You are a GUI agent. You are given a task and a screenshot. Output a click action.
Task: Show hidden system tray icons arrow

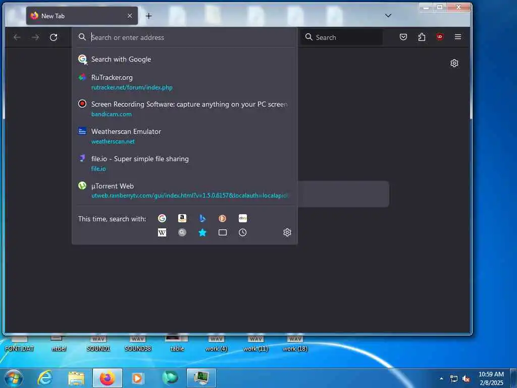[x=441, y=378]
